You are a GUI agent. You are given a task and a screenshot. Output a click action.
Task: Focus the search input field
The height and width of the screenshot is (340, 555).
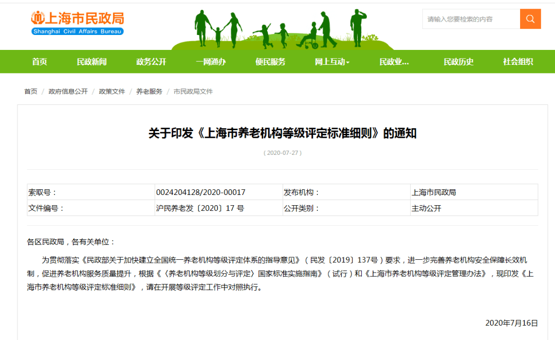pos(471,19)
